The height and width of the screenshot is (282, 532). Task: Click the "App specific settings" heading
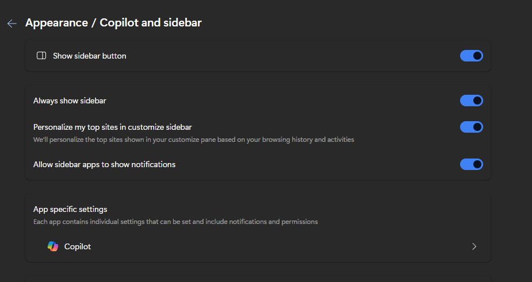(70, 209)
